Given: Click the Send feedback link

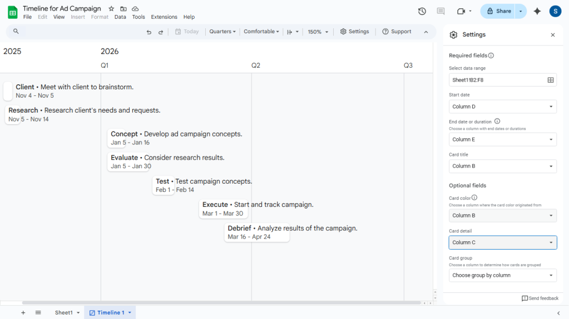Looking at the screenshot, I should 540,298.
